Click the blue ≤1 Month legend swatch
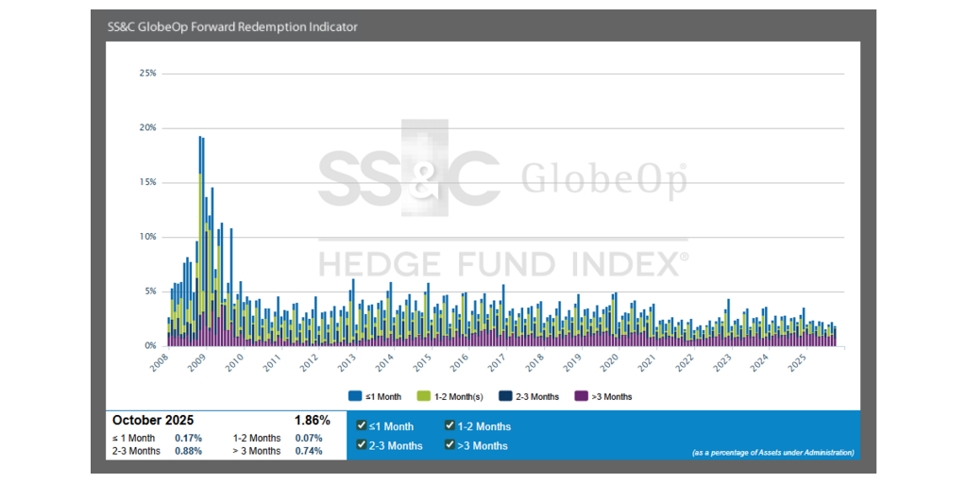Viewport: 967px width, 483px height. pyautogui.click(x=355, y=397)
